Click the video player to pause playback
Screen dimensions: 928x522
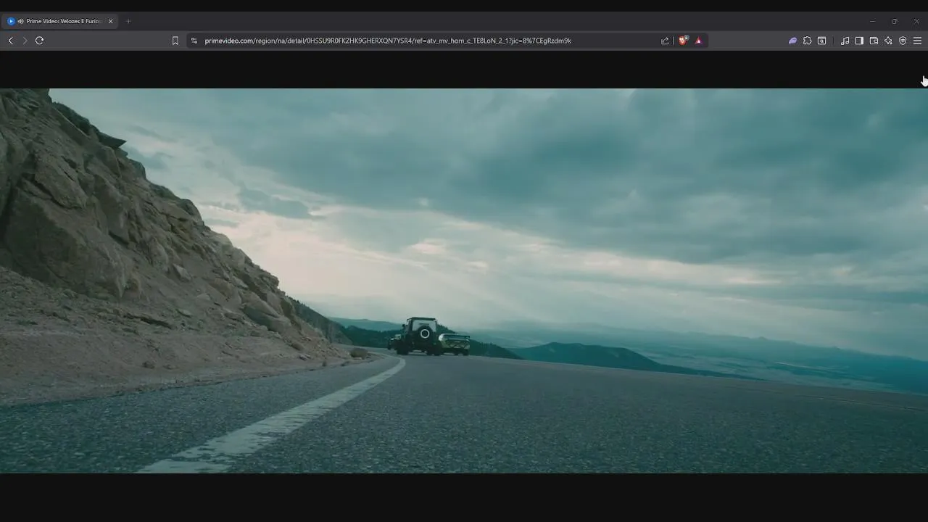coord(464,281)
